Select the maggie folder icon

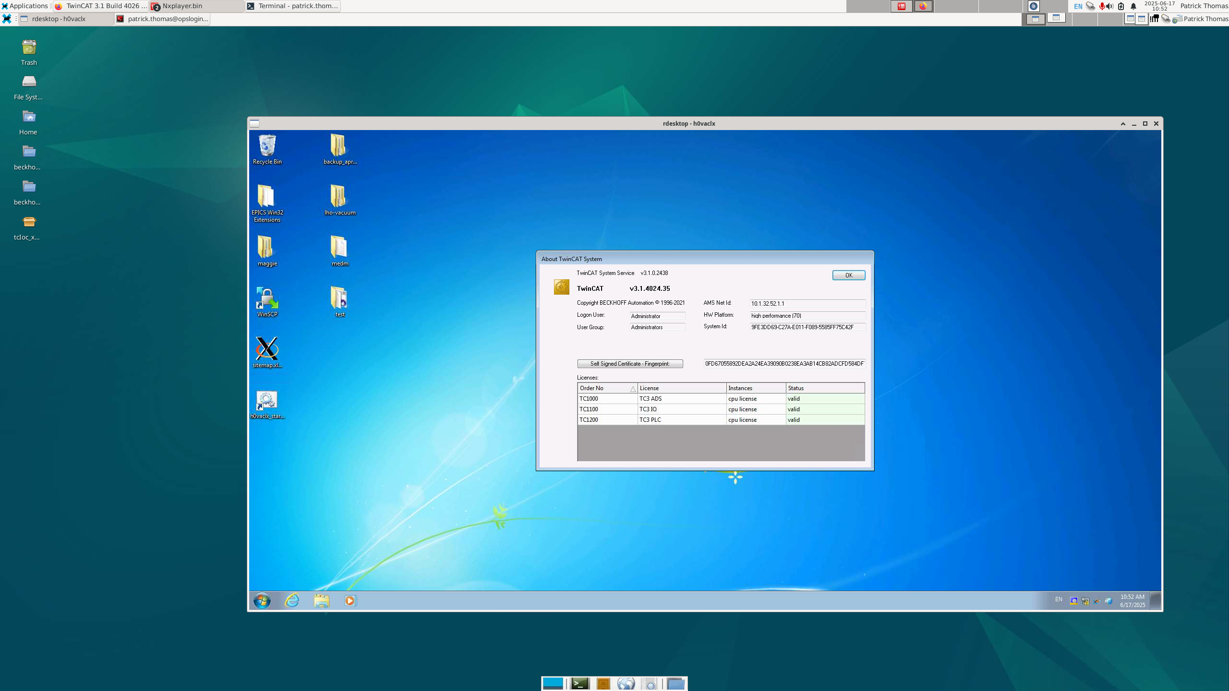pyautogui.click(x=267, y=251)
